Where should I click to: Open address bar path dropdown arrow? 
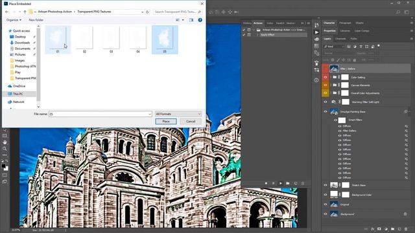tap(143, 12)
